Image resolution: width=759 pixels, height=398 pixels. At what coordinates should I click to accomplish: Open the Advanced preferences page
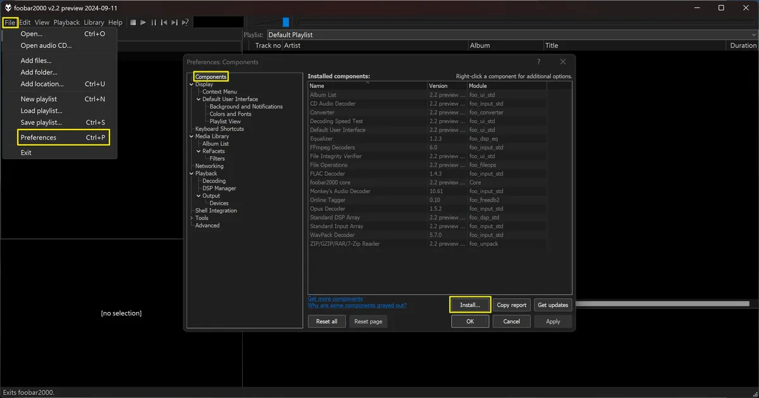coord(207,226)
